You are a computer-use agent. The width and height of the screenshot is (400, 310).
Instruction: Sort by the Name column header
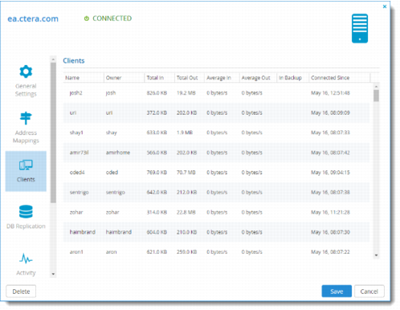coord(84,78)
